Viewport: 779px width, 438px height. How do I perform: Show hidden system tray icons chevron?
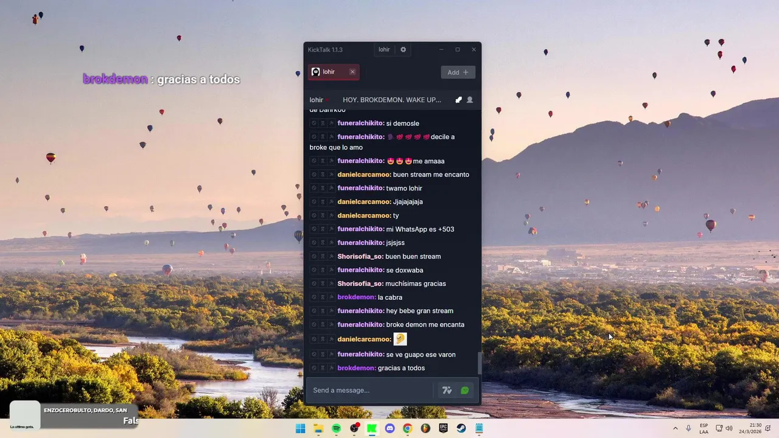tap(675, 428)
